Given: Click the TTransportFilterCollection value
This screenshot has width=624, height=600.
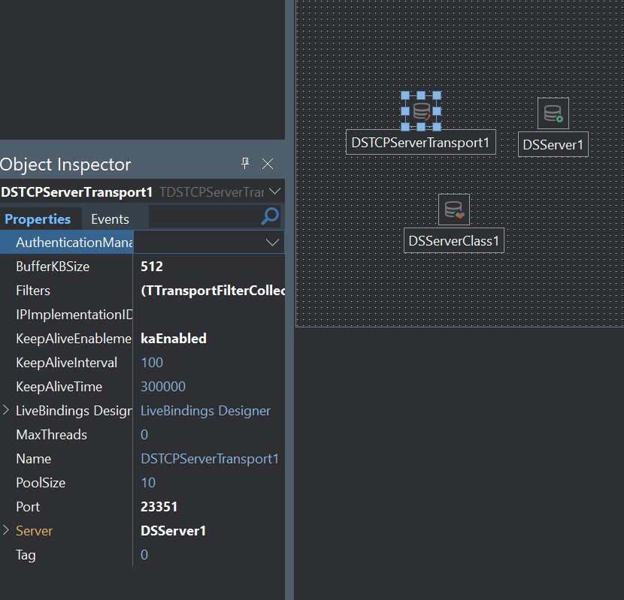Looking at the screenshot, I should click(x=213, y=291).
